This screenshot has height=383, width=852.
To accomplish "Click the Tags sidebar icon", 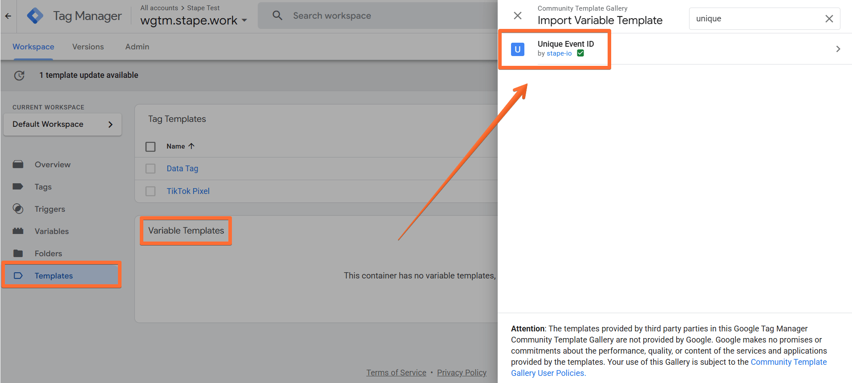I will pos(18,187).
